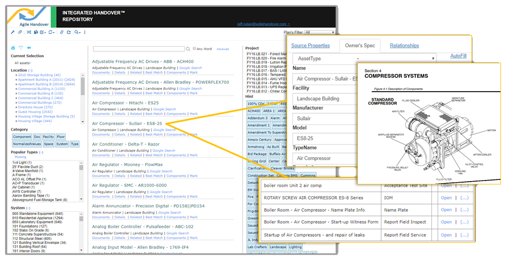The height and width of the screenshot is (260, 506).
Task: Select the 100% CDs hint tag
Action: [x=256, y=104]
